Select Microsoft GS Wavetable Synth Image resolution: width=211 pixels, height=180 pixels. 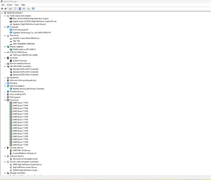point(25,159)
